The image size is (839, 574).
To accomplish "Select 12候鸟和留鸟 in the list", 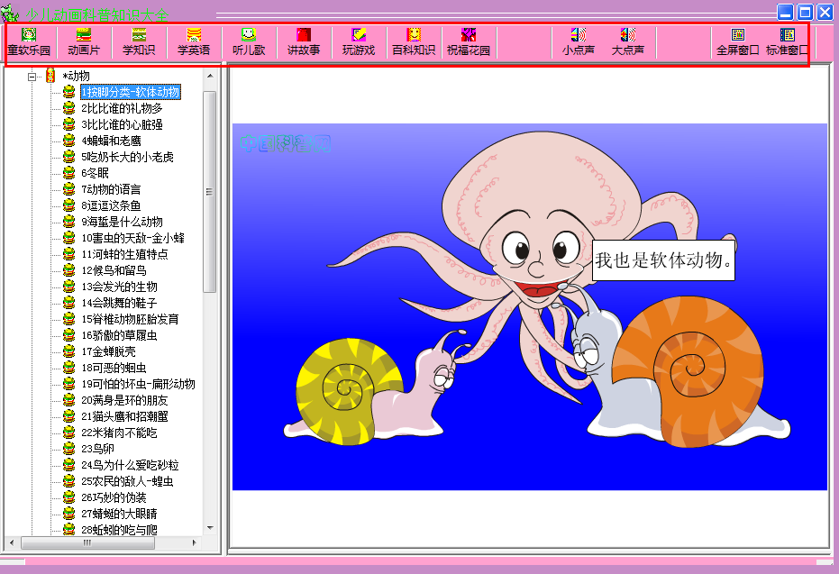I will click(x=114, y=270).
